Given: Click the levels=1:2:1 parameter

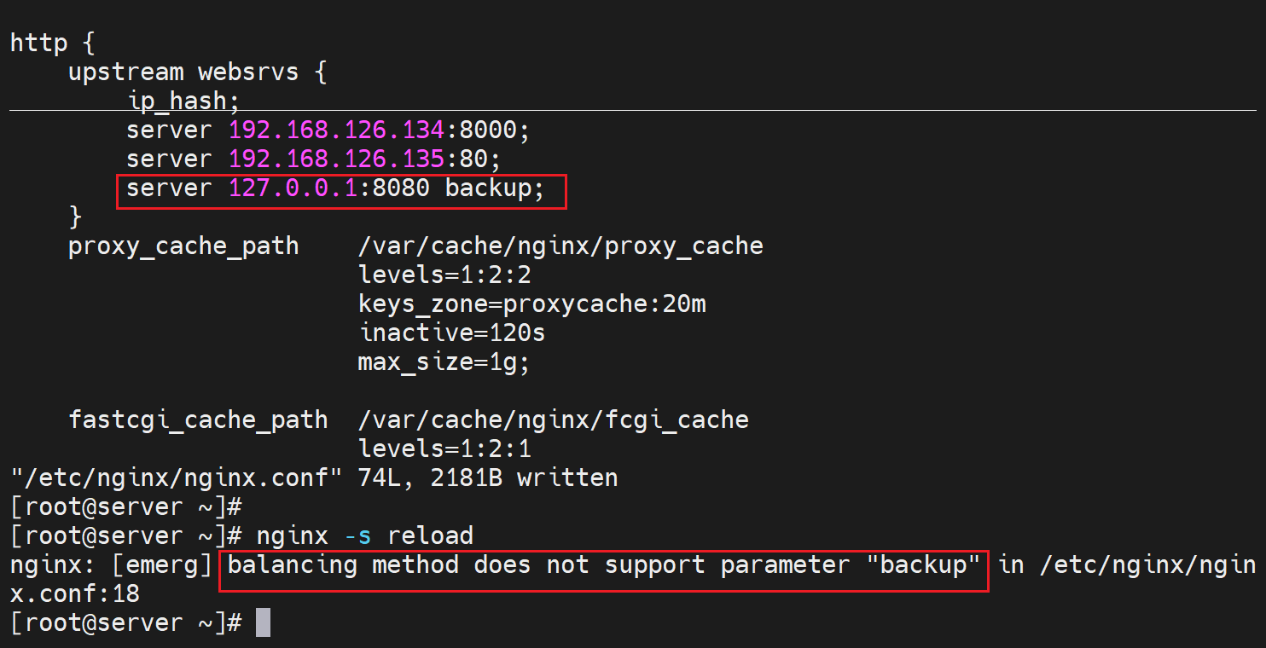Looking at the screenshot, I should (445, 448).
